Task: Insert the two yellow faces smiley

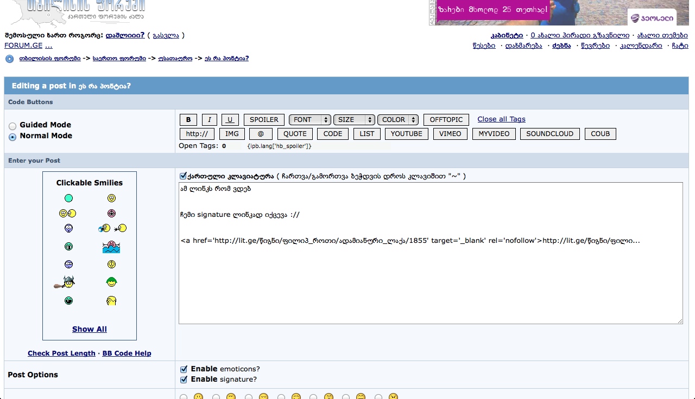Action: [68, 213]
